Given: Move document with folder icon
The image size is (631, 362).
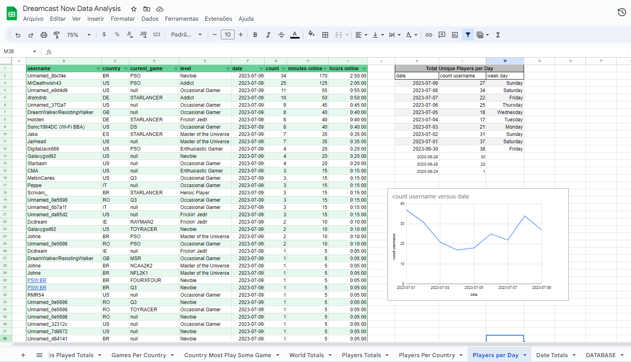Looking at the screenshot, I should [x=147, y=9].
